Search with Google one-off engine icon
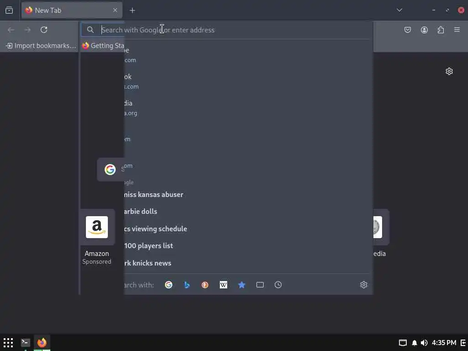468x351 pixels. 169,285
